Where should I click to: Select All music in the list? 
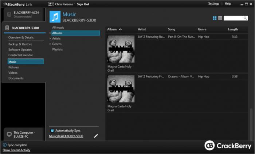pos(58,28)
